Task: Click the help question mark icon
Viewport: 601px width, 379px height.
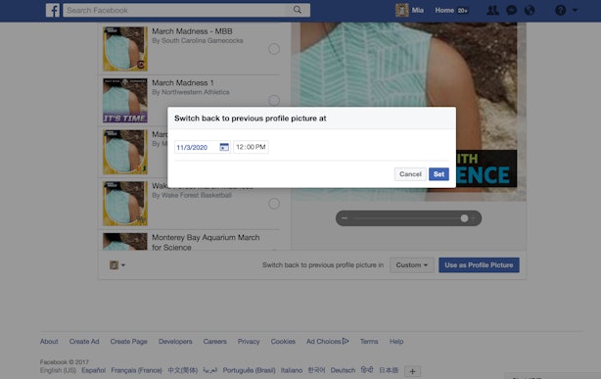Action: click(560, 11)
